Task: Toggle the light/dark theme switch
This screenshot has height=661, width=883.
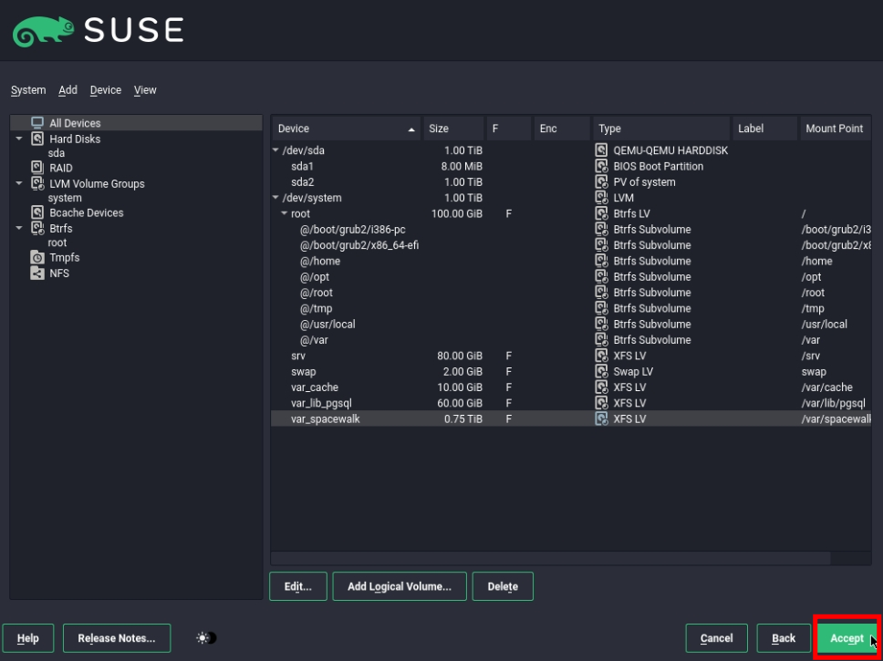Action: click(x=206, y=638)
